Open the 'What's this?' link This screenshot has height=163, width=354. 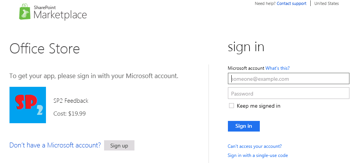[x=278, y=68]
